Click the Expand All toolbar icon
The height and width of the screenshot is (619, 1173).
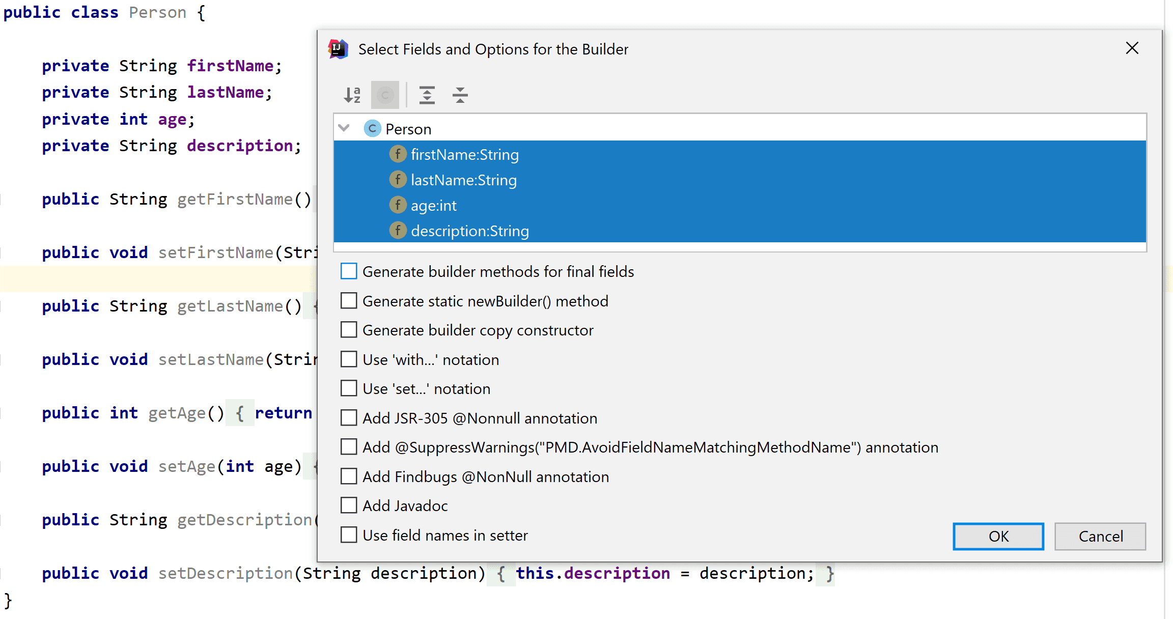coord(427,95)
